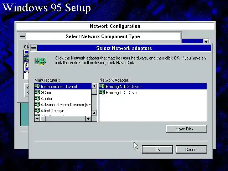Click the icon beside Existing ODI Driver
228x171 pixels.
pyautogui.click(x=102, y=92)
